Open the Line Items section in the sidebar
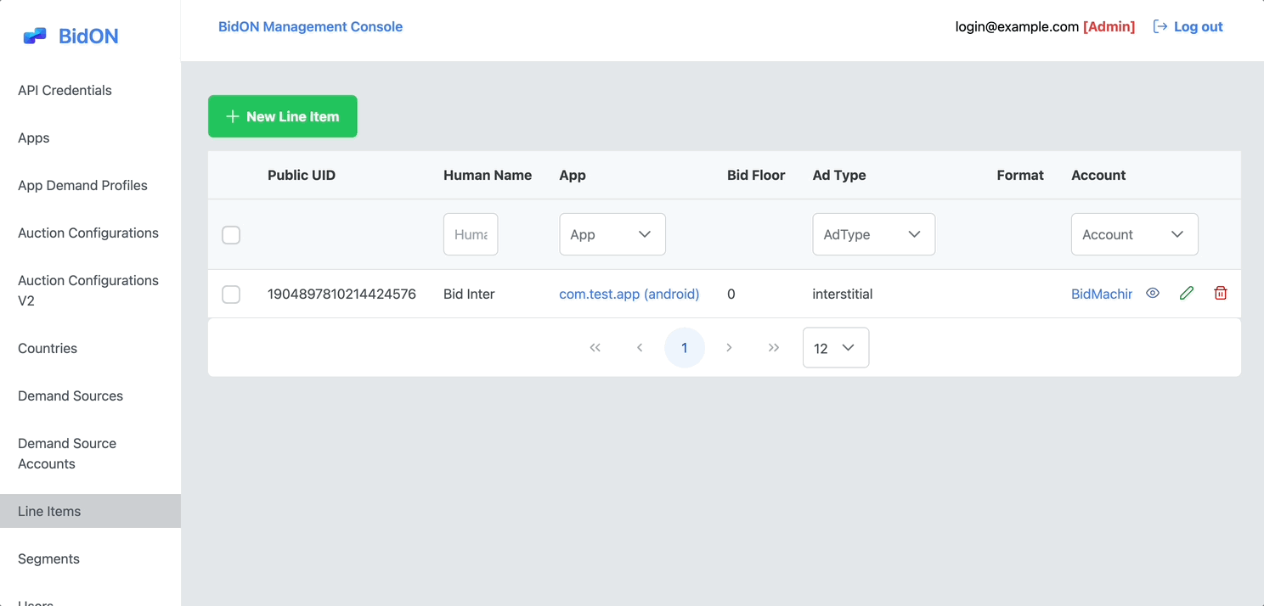 pos(48,511)
